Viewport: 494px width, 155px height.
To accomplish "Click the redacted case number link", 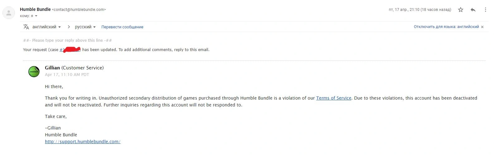I will pos(70,49).
